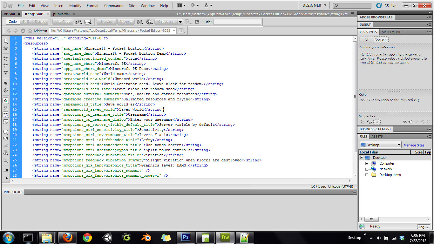Open the Visual Aids eye icon
The width and height of the screenshot is (434, 244).
(x=188, y=22)
